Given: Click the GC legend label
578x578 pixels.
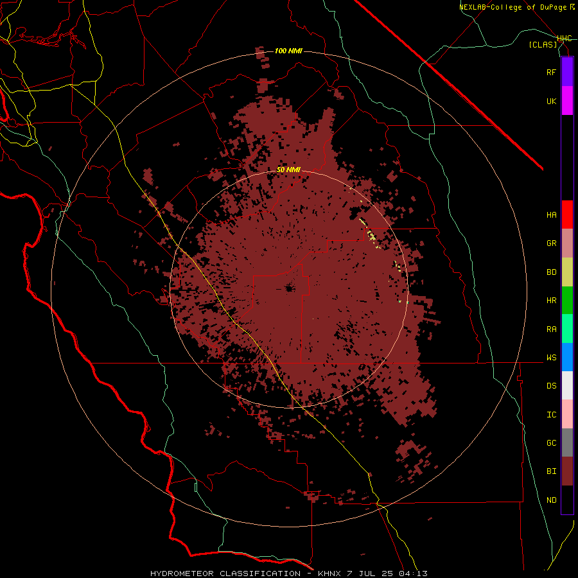Looking at the screenshot, I should coord(552,443).
